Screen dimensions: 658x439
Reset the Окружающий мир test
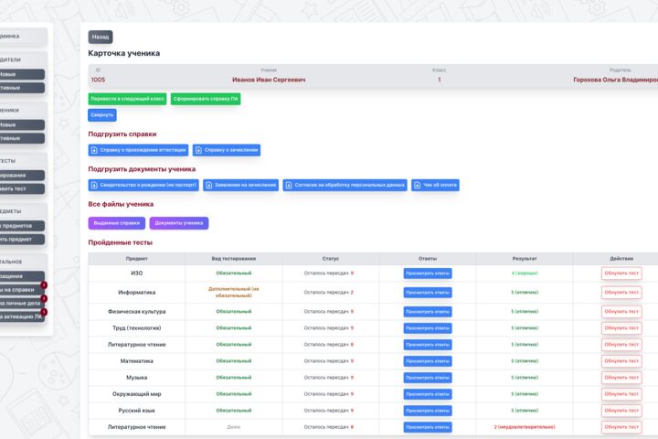coord(621,394)
